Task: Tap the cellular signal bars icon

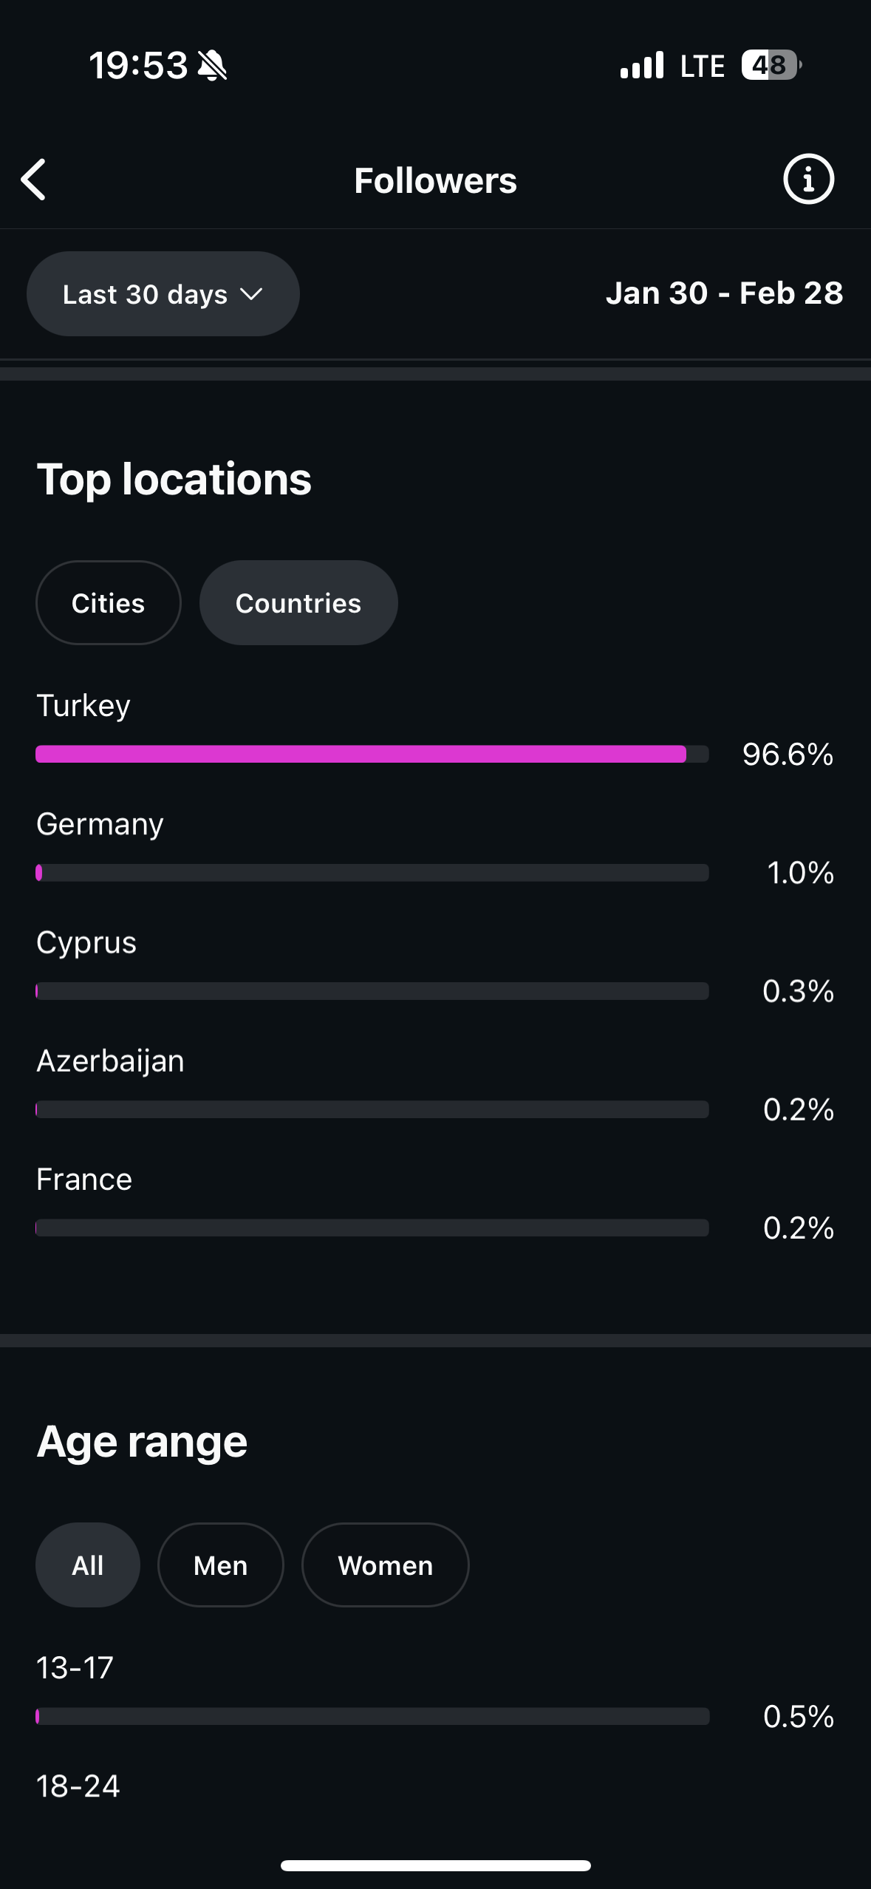Action: click(641, 66)
